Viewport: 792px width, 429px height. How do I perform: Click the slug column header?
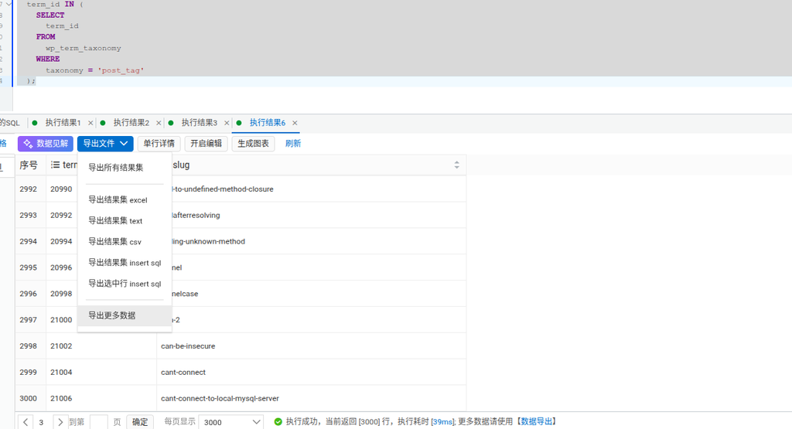(x=311, y=165)
